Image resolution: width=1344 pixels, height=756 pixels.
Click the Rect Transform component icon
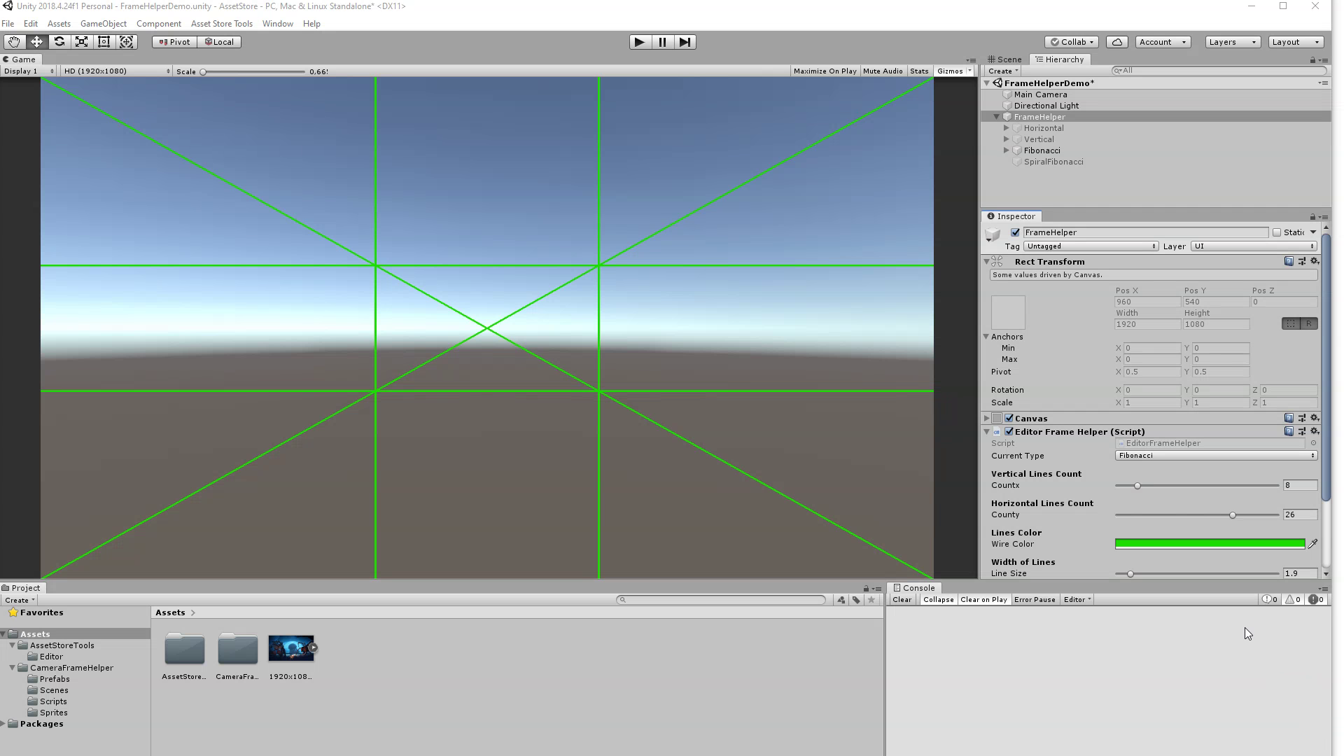click(x=1000, y=261)
